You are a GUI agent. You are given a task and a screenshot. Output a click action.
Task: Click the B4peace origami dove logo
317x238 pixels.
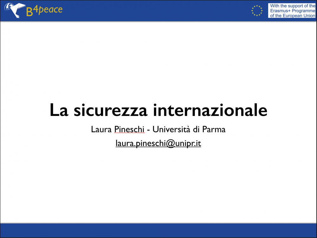coord(15,10)
